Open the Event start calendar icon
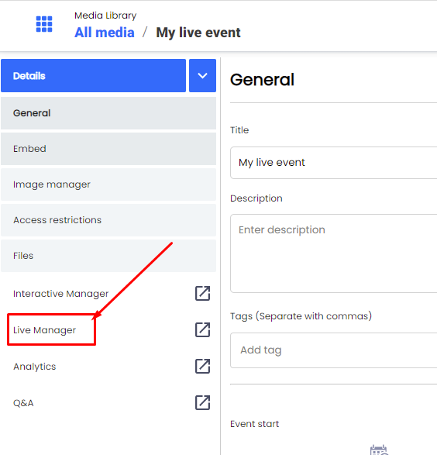This screenshot has width=437, height=455. [x=379, y=450]
